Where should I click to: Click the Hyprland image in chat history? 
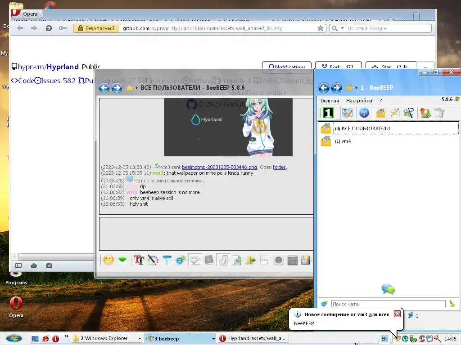coord(228,127)
